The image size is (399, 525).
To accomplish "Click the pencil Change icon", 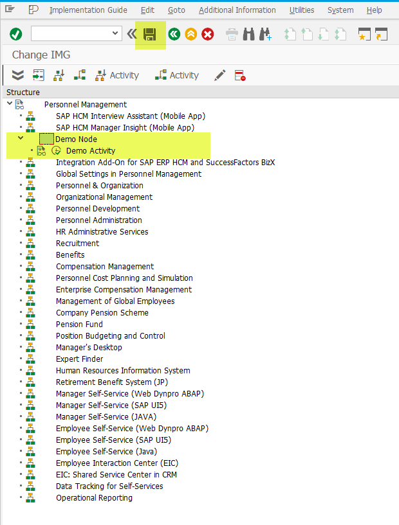I will pyautogui.click(x=220, y=75).
